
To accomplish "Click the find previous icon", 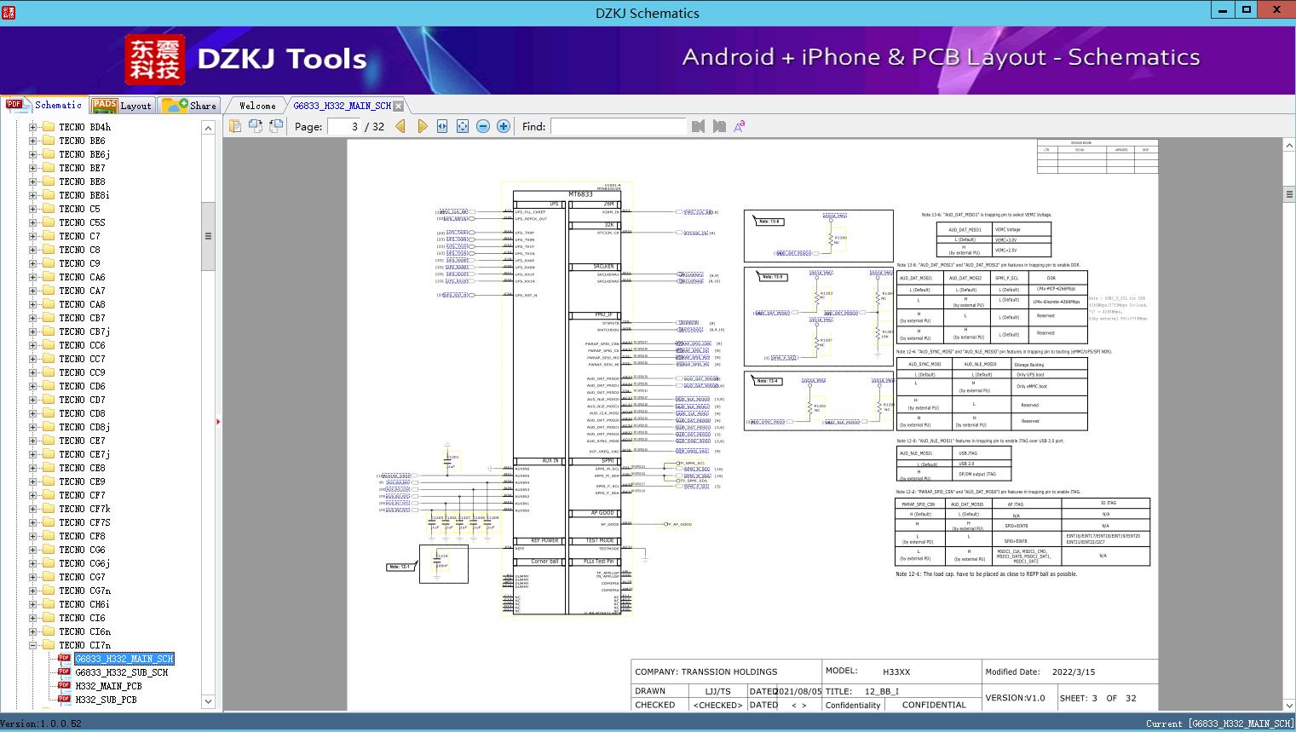I will click(699, 126).
